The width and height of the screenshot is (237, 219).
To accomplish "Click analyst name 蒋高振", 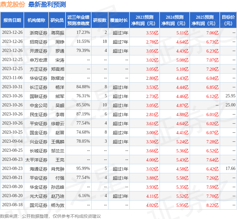I will pyautogui.click(x=58, y=33).
